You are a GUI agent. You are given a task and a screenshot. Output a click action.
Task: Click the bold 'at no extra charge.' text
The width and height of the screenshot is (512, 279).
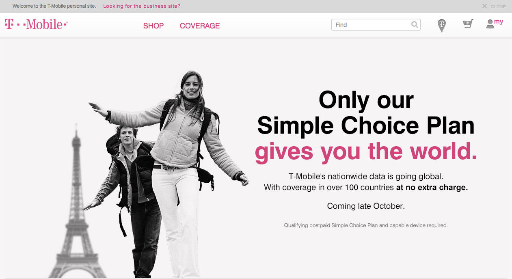click(432, 188)
